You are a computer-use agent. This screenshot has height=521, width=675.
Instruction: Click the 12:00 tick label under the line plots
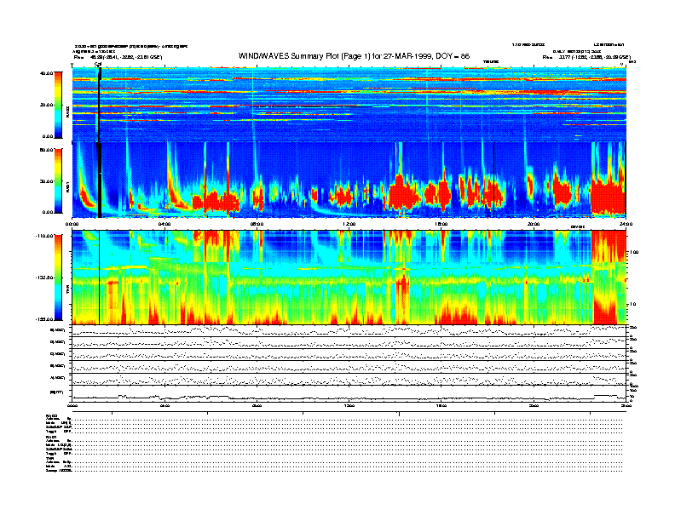[x=349, y=405]
